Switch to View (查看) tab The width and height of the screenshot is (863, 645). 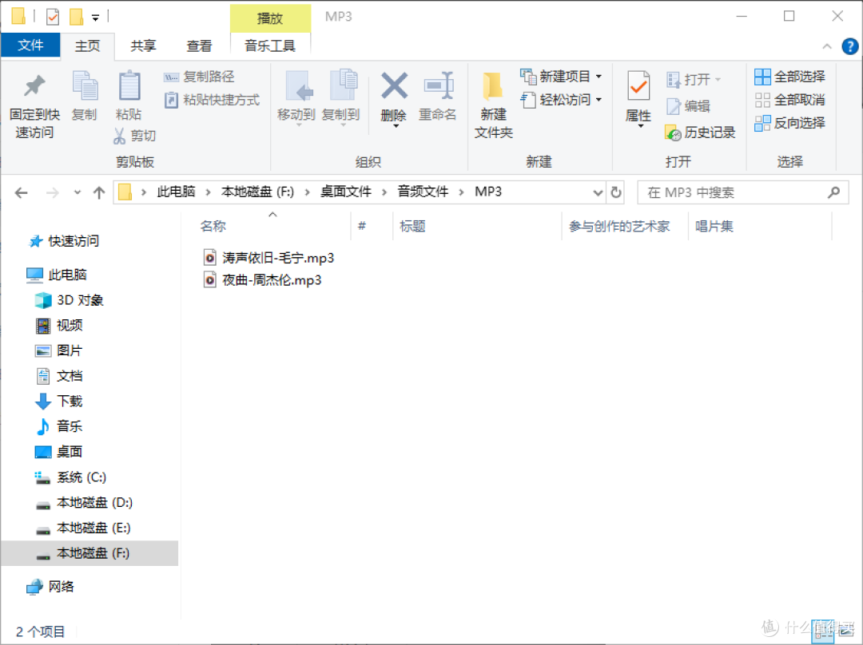tap(199, 46)
